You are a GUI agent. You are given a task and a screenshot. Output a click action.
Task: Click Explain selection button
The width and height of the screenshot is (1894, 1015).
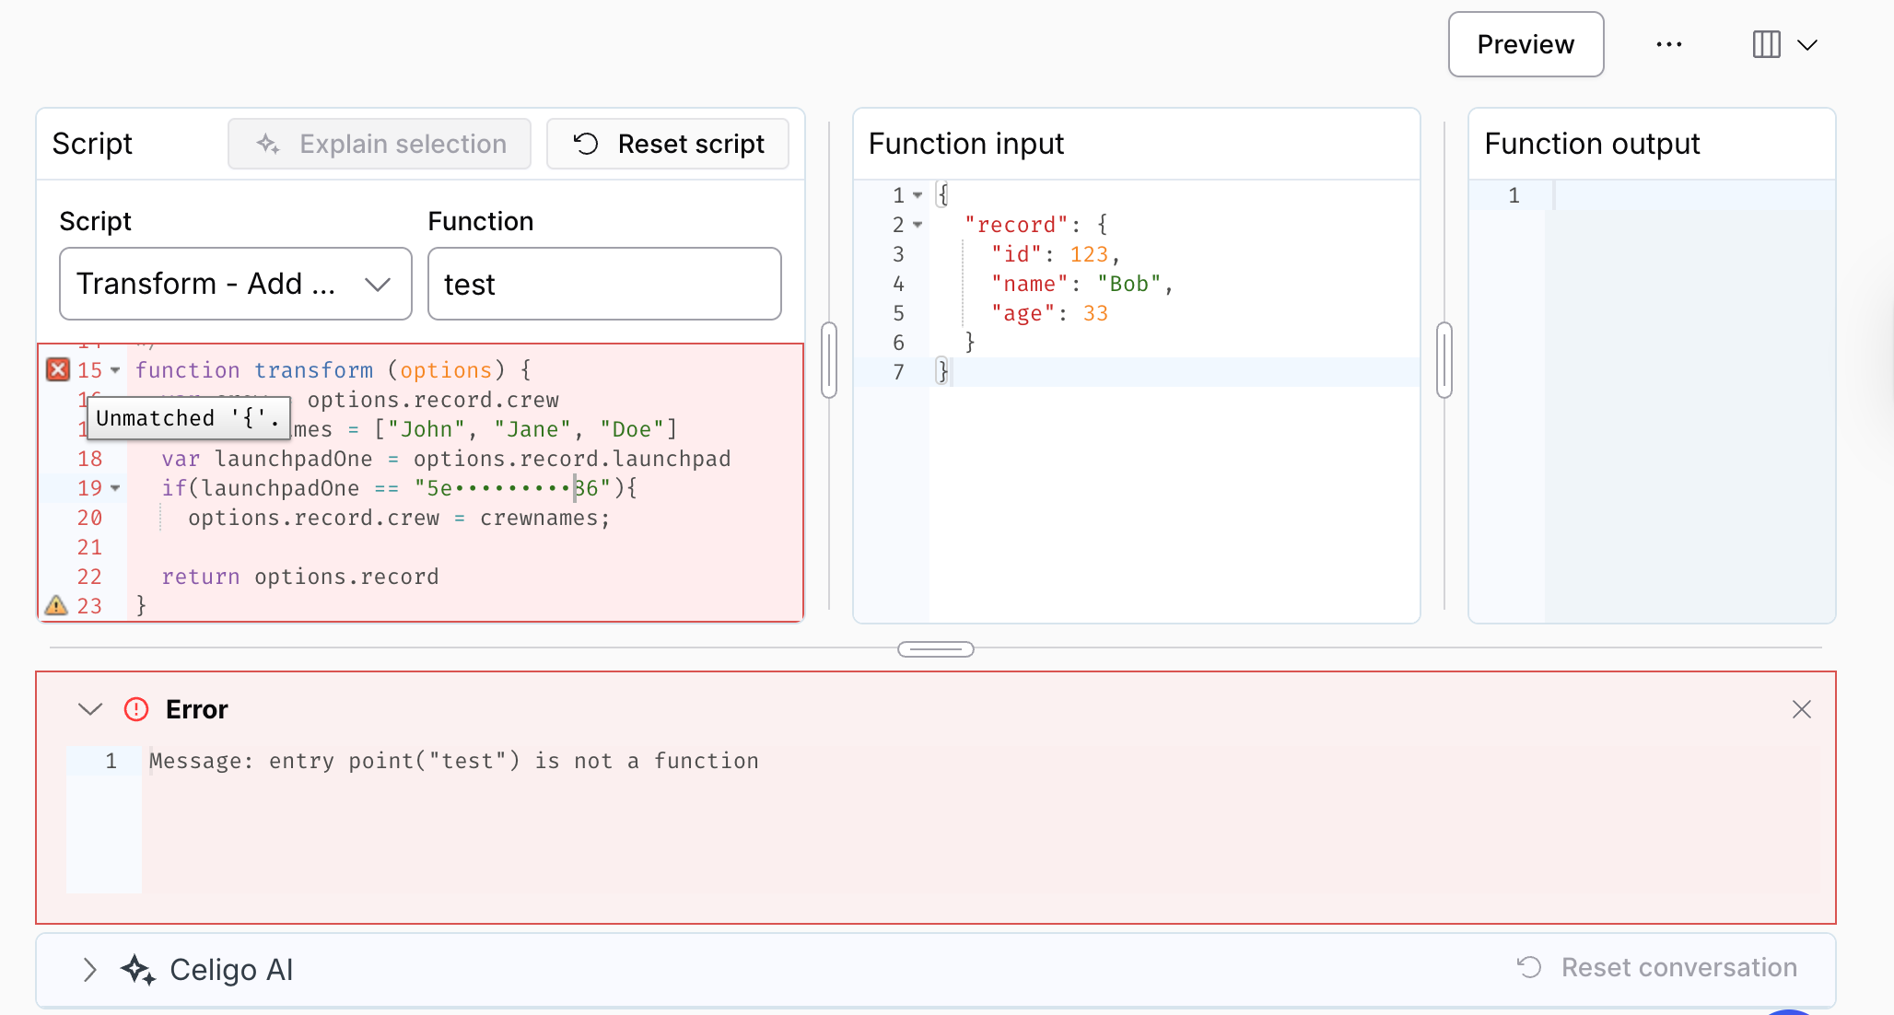[x=380, y=144]
